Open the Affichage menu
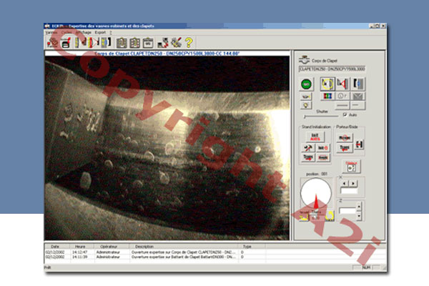This screenshot has width=429, height=286. click(x=82, y=32)
